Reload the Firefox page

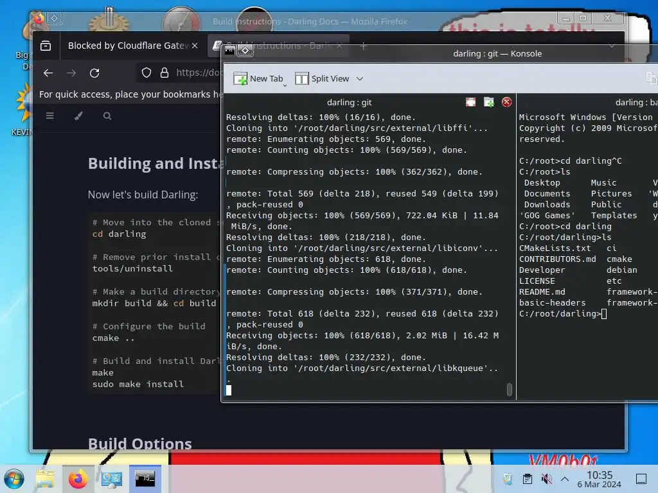(94, 73)
